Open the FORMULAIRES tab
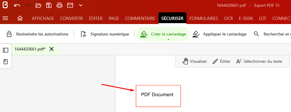This screenshot has height=112, width=291. pos(204,18)
